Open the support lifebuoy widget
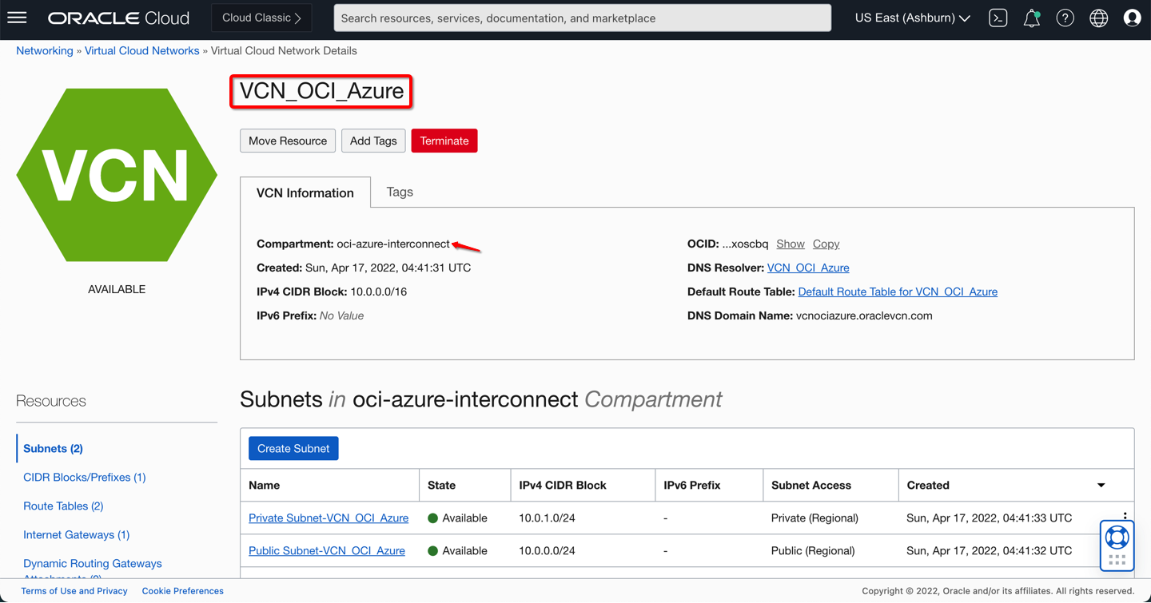Screen dimensions: 1151x603 point(1117,538)
